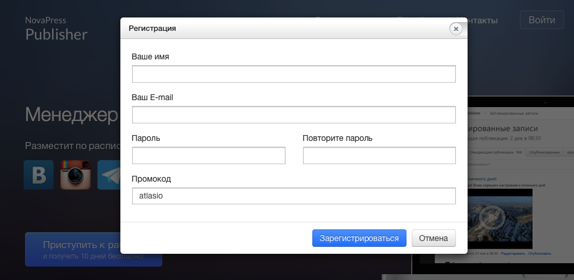This screenshot has width=574, height=280.
Task: Click the Instagram camera icon
Action: (76, 175)
